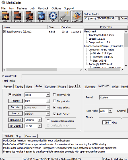Screen dimensions: 128x160
Task: Open the INFO toolbar icon
Action: (x=41, y=17)
